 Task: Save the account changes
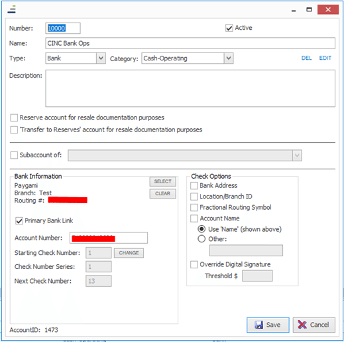(x=268, y=325)
